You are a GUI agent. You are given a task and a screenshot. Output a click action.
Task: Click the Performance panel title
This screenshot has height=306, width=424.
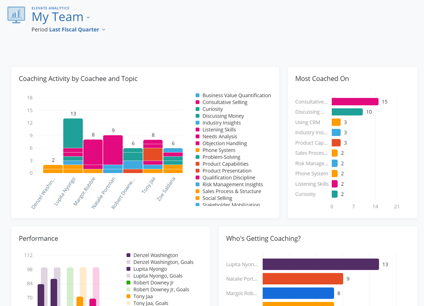click(x=38, y=238)
